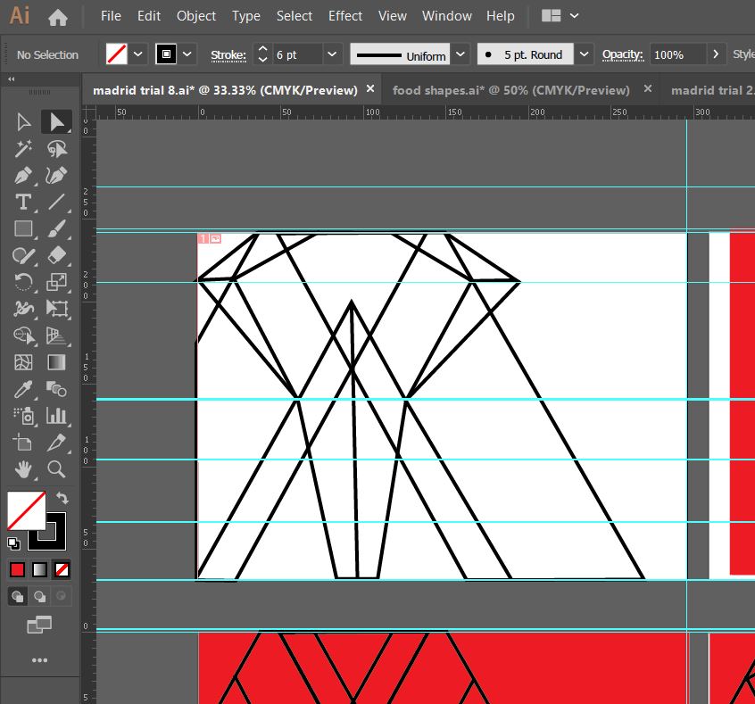Open the Effect menu
The image size is (755, 704).
(x=344, y=15)
